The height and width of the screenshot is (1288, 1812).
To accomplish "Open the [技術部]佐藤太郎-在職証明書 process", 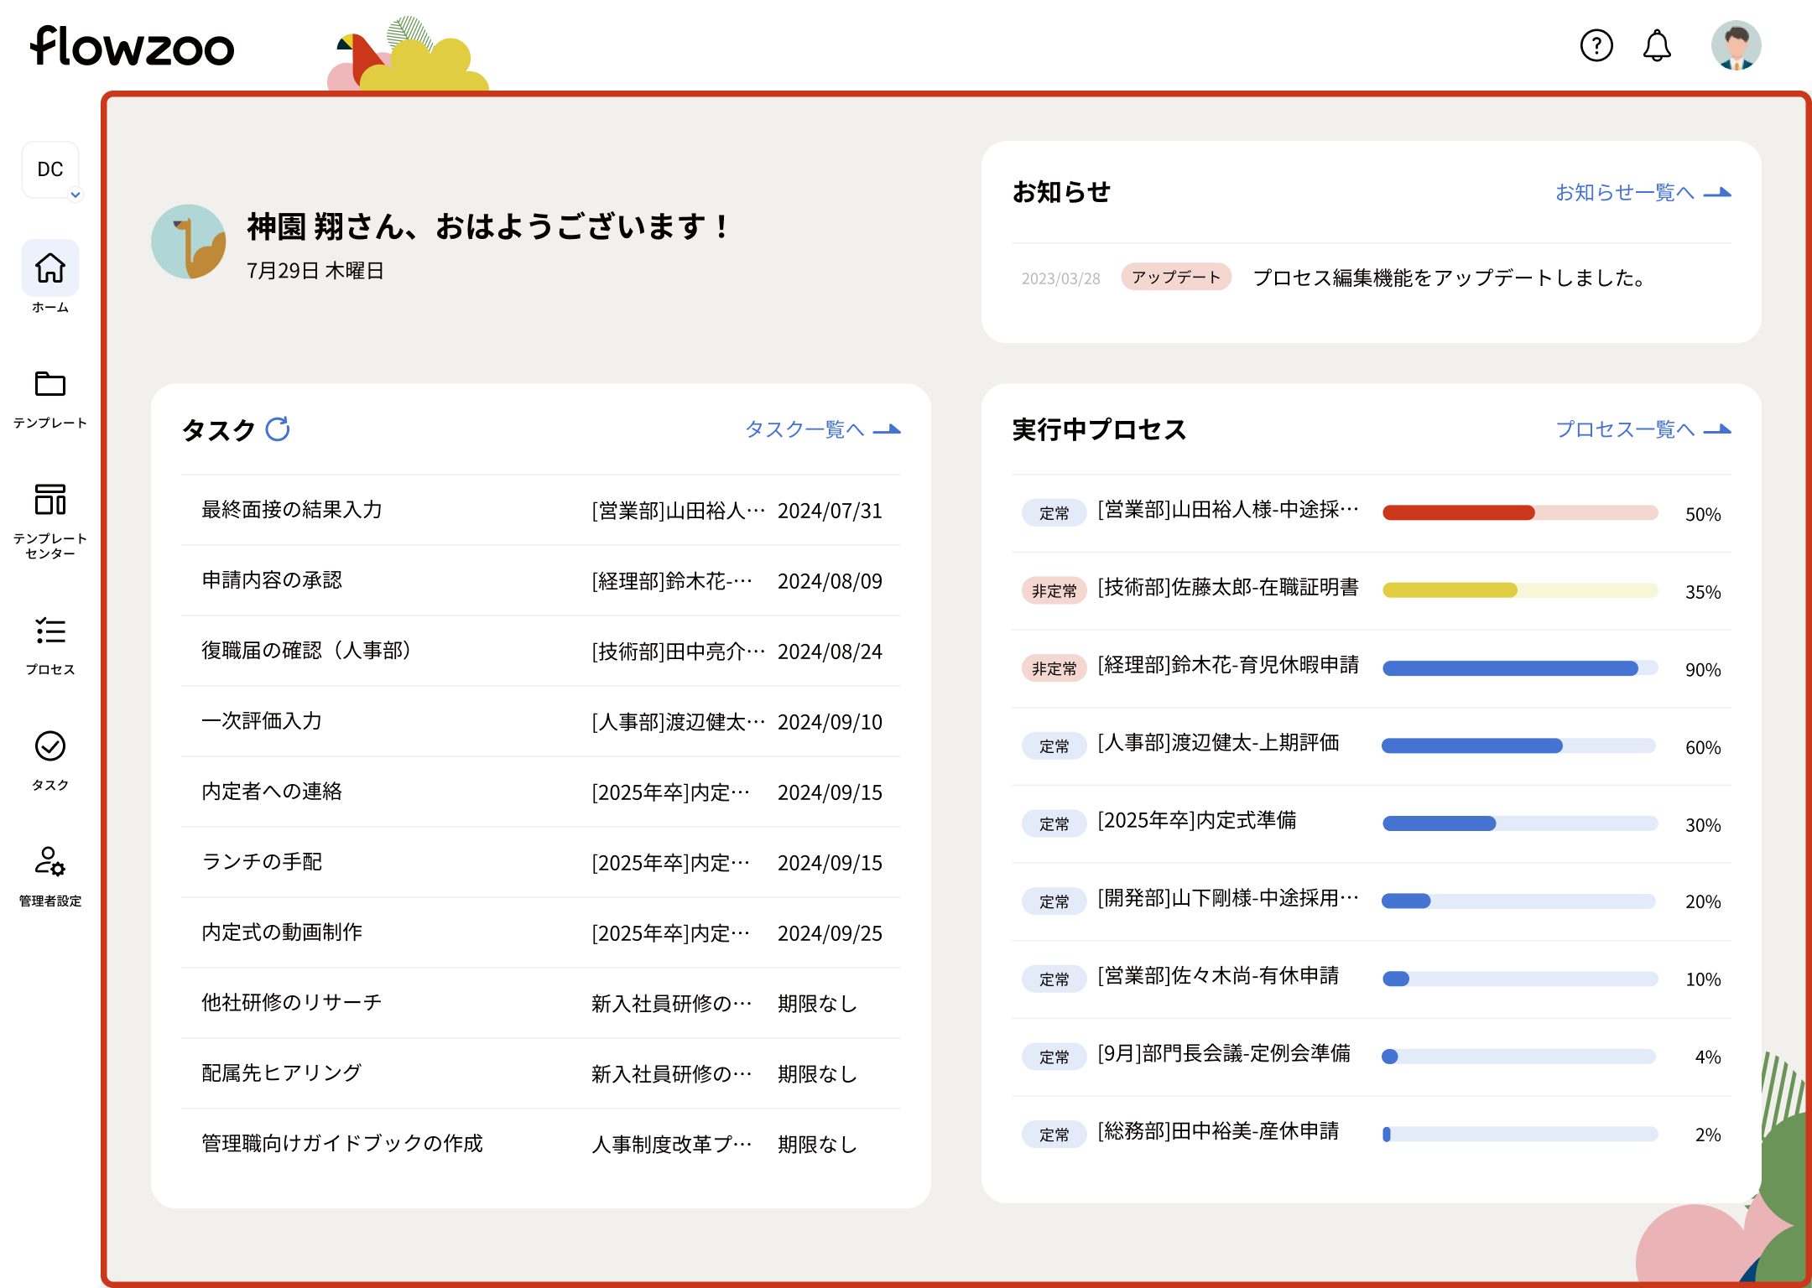I will click(1228, 588).
